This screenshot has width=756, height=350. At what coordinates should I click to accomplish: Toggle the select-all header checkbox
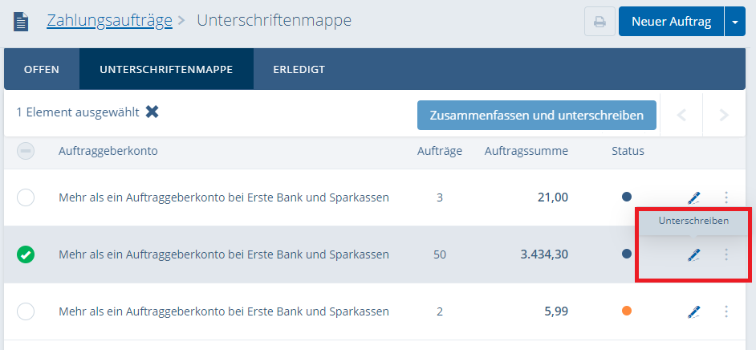[26, 150]
